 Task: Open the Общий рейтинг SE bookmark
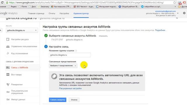pyautogui.click(x=129, y=7)
